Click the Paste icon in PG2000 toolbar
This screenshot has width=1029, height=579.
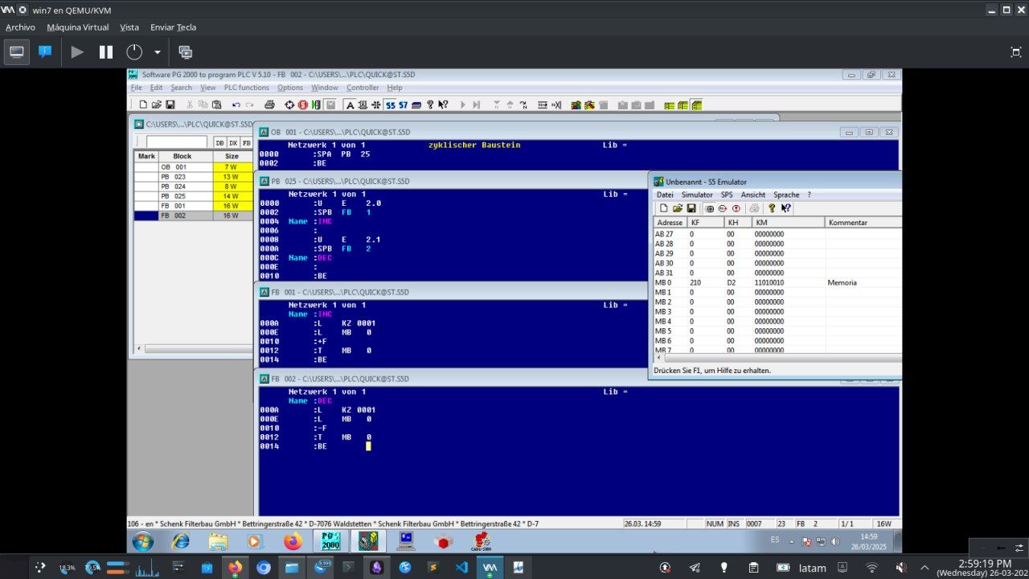[215, 105]
